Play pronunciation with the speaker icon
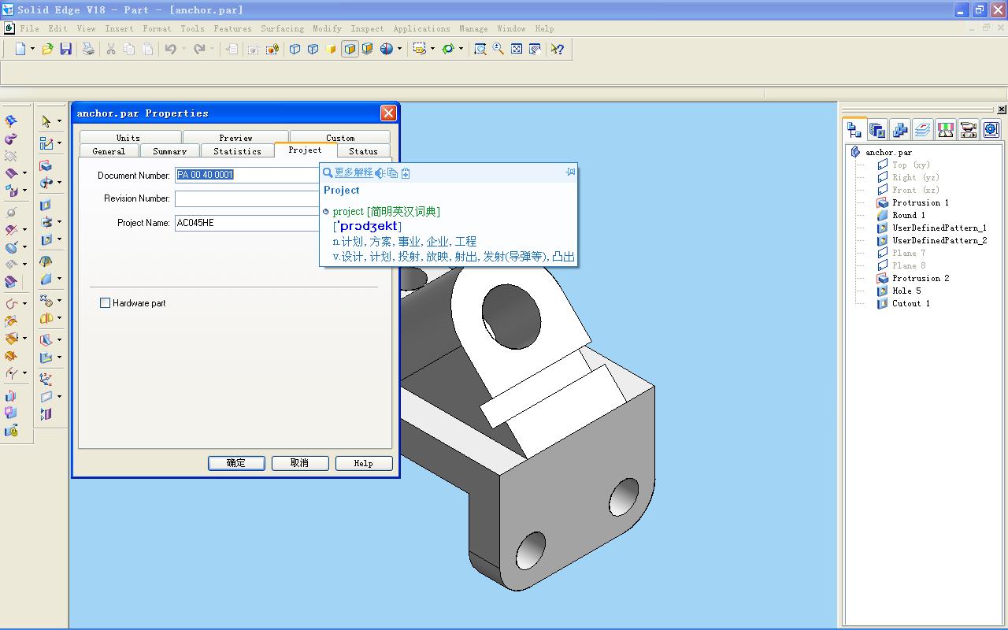 tap(380, 173)
